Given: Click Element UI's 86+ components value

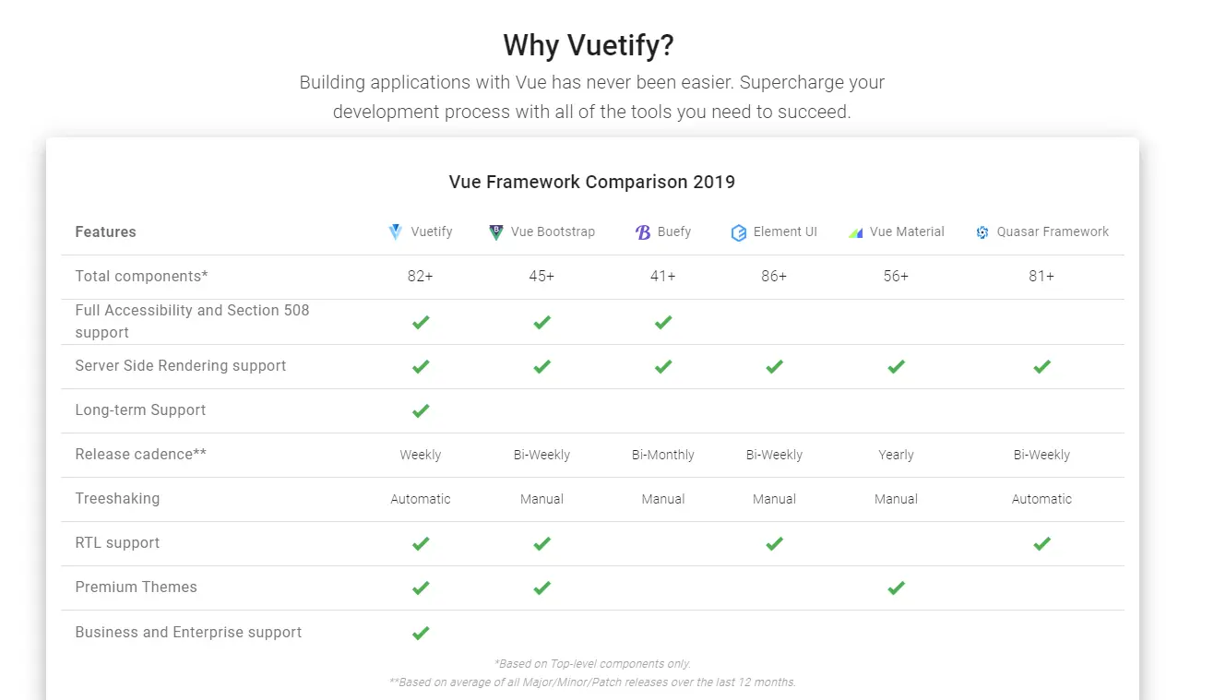Looking at the screenshot, I should tap(774, 277).
